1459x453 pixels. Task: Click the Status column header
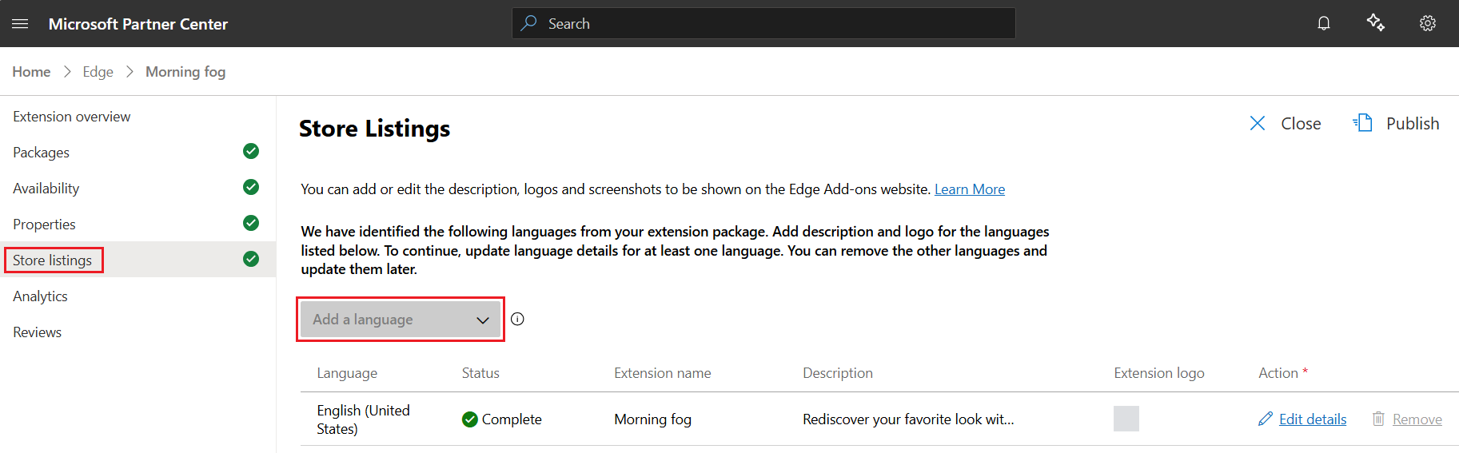pyautogui.click(x=480, y=373)
